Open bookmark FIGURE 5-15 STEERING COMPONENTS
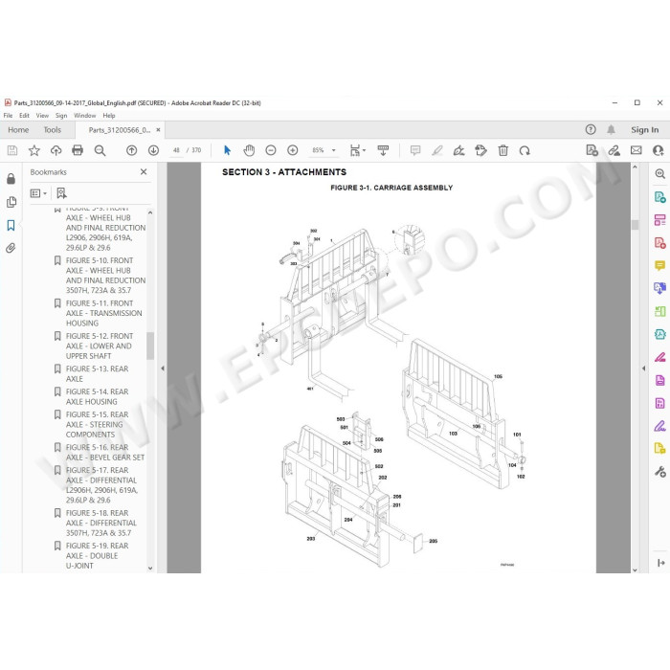 click(x=97, y=425)
